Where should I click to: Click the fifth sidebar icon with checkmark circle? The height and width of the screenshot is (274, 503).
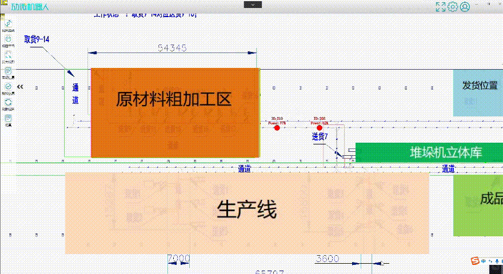tap(8, 86)
